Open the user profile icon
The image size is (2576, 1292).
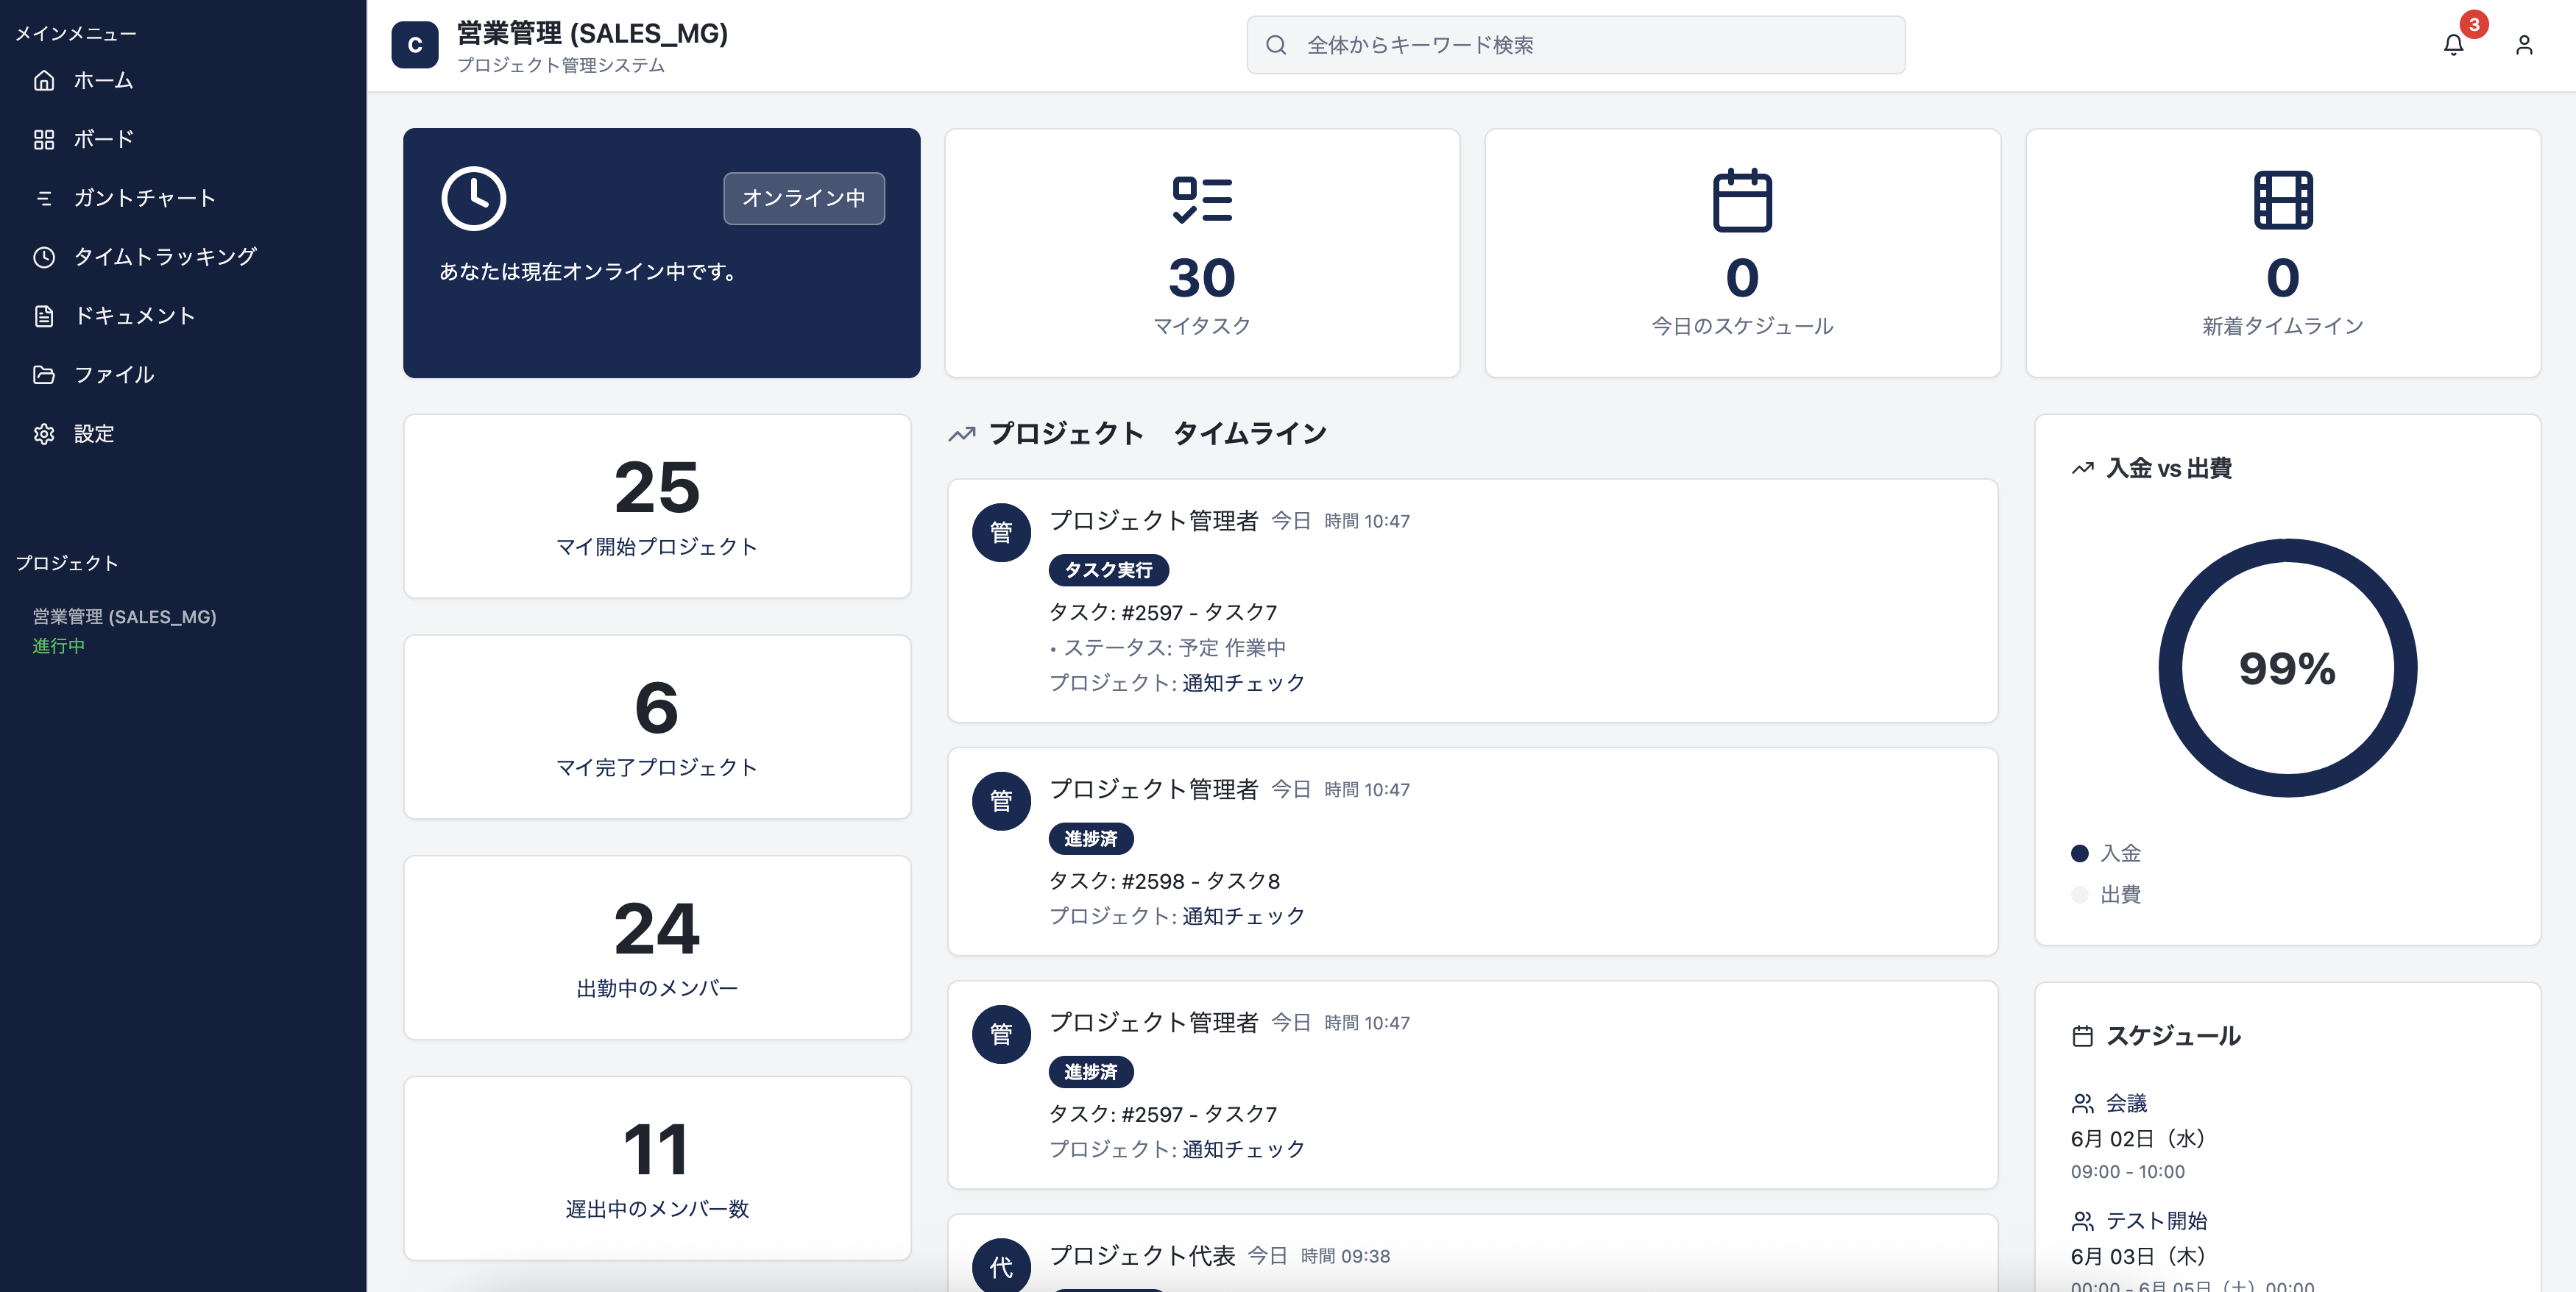[x=2523, y=44]
